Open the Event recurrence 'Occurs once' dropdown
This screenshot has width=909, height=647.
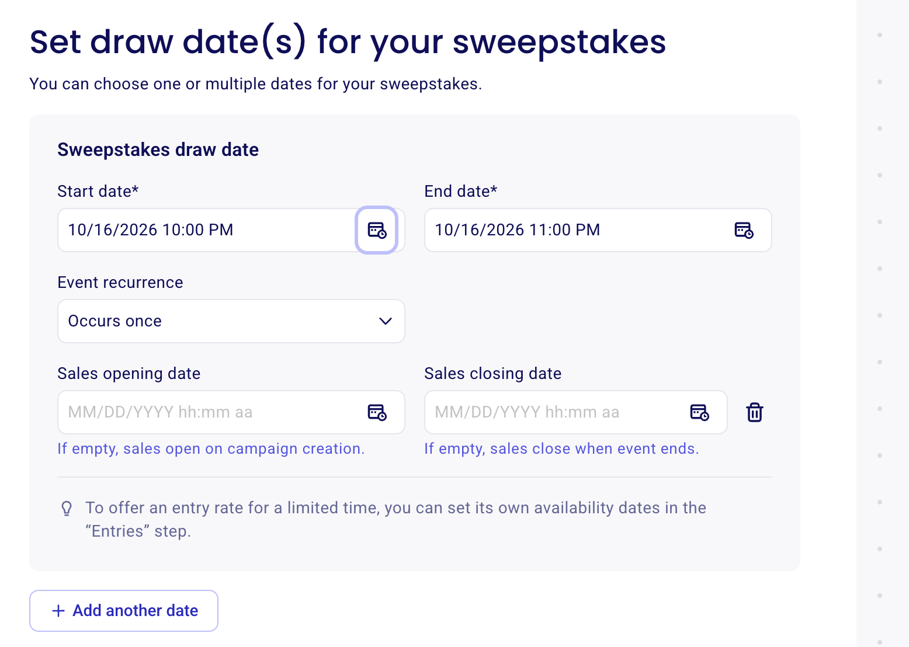[231, 321]
